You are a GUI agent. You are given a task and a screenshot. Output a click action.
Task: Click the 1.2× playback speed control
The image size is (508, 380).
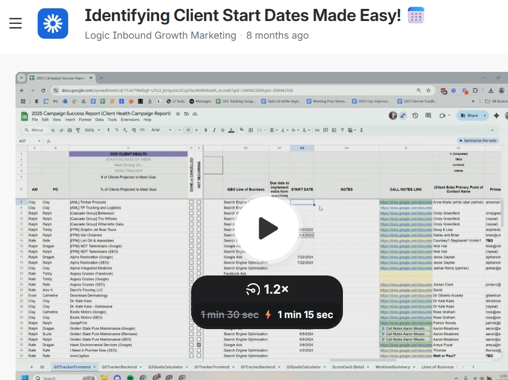coord(267,289)
